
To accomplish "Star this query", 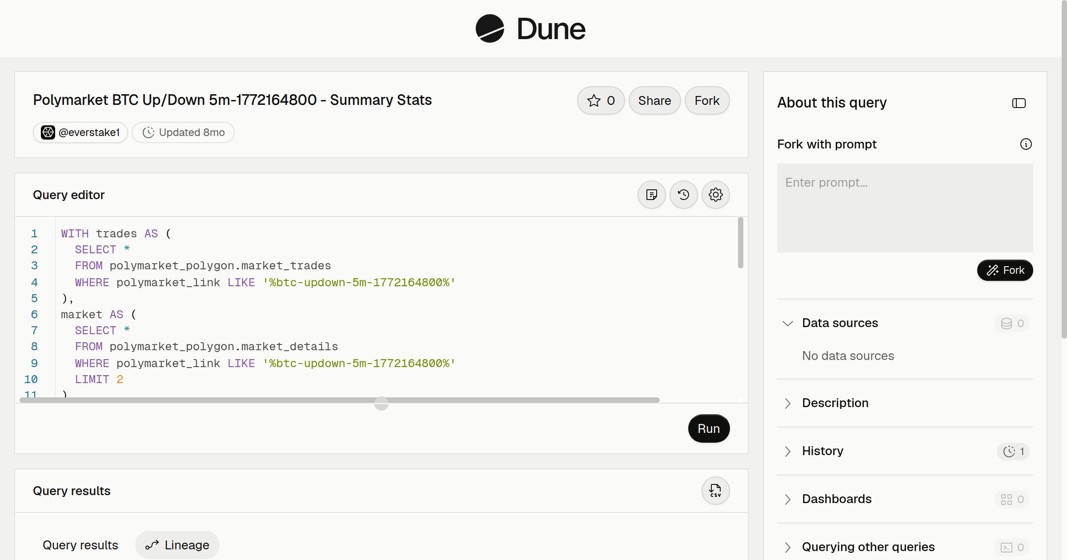I will coord(601,100).
